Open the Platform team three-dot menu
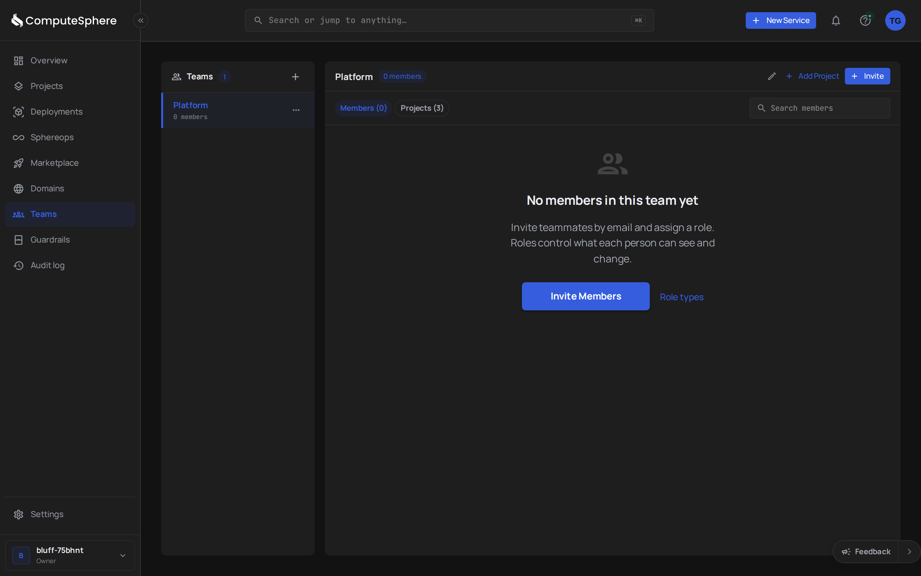The width and height of the screenshot is (921, 576). click(296, 110)
